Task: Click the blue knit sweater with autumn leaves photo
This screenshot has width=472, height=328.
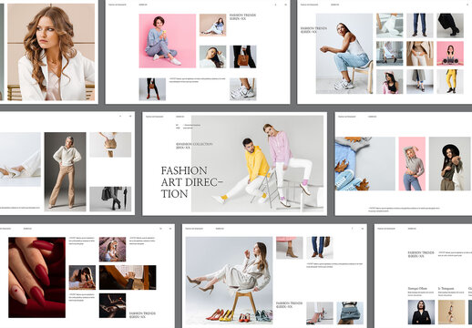Action: click(x=365, y=164)
